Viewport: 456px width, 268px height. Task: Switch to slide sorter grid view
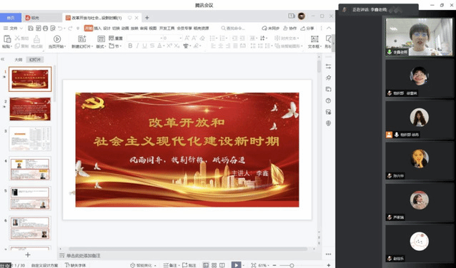(214, 265)
